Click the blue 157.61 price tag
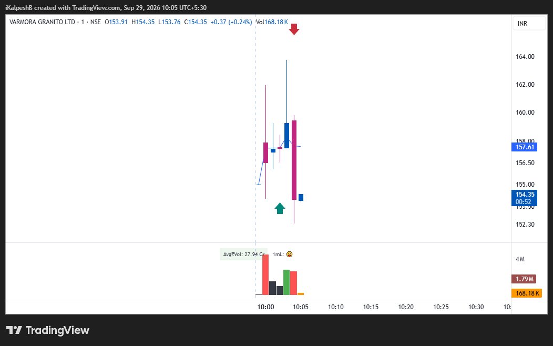Screen dimensions: 553x346 coord(525,147)
